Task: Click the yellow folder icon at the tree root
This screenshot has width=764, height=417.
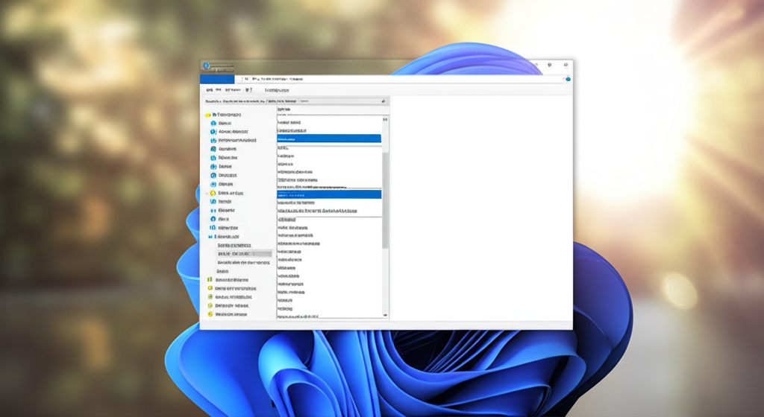Action: tap(208, 115)
